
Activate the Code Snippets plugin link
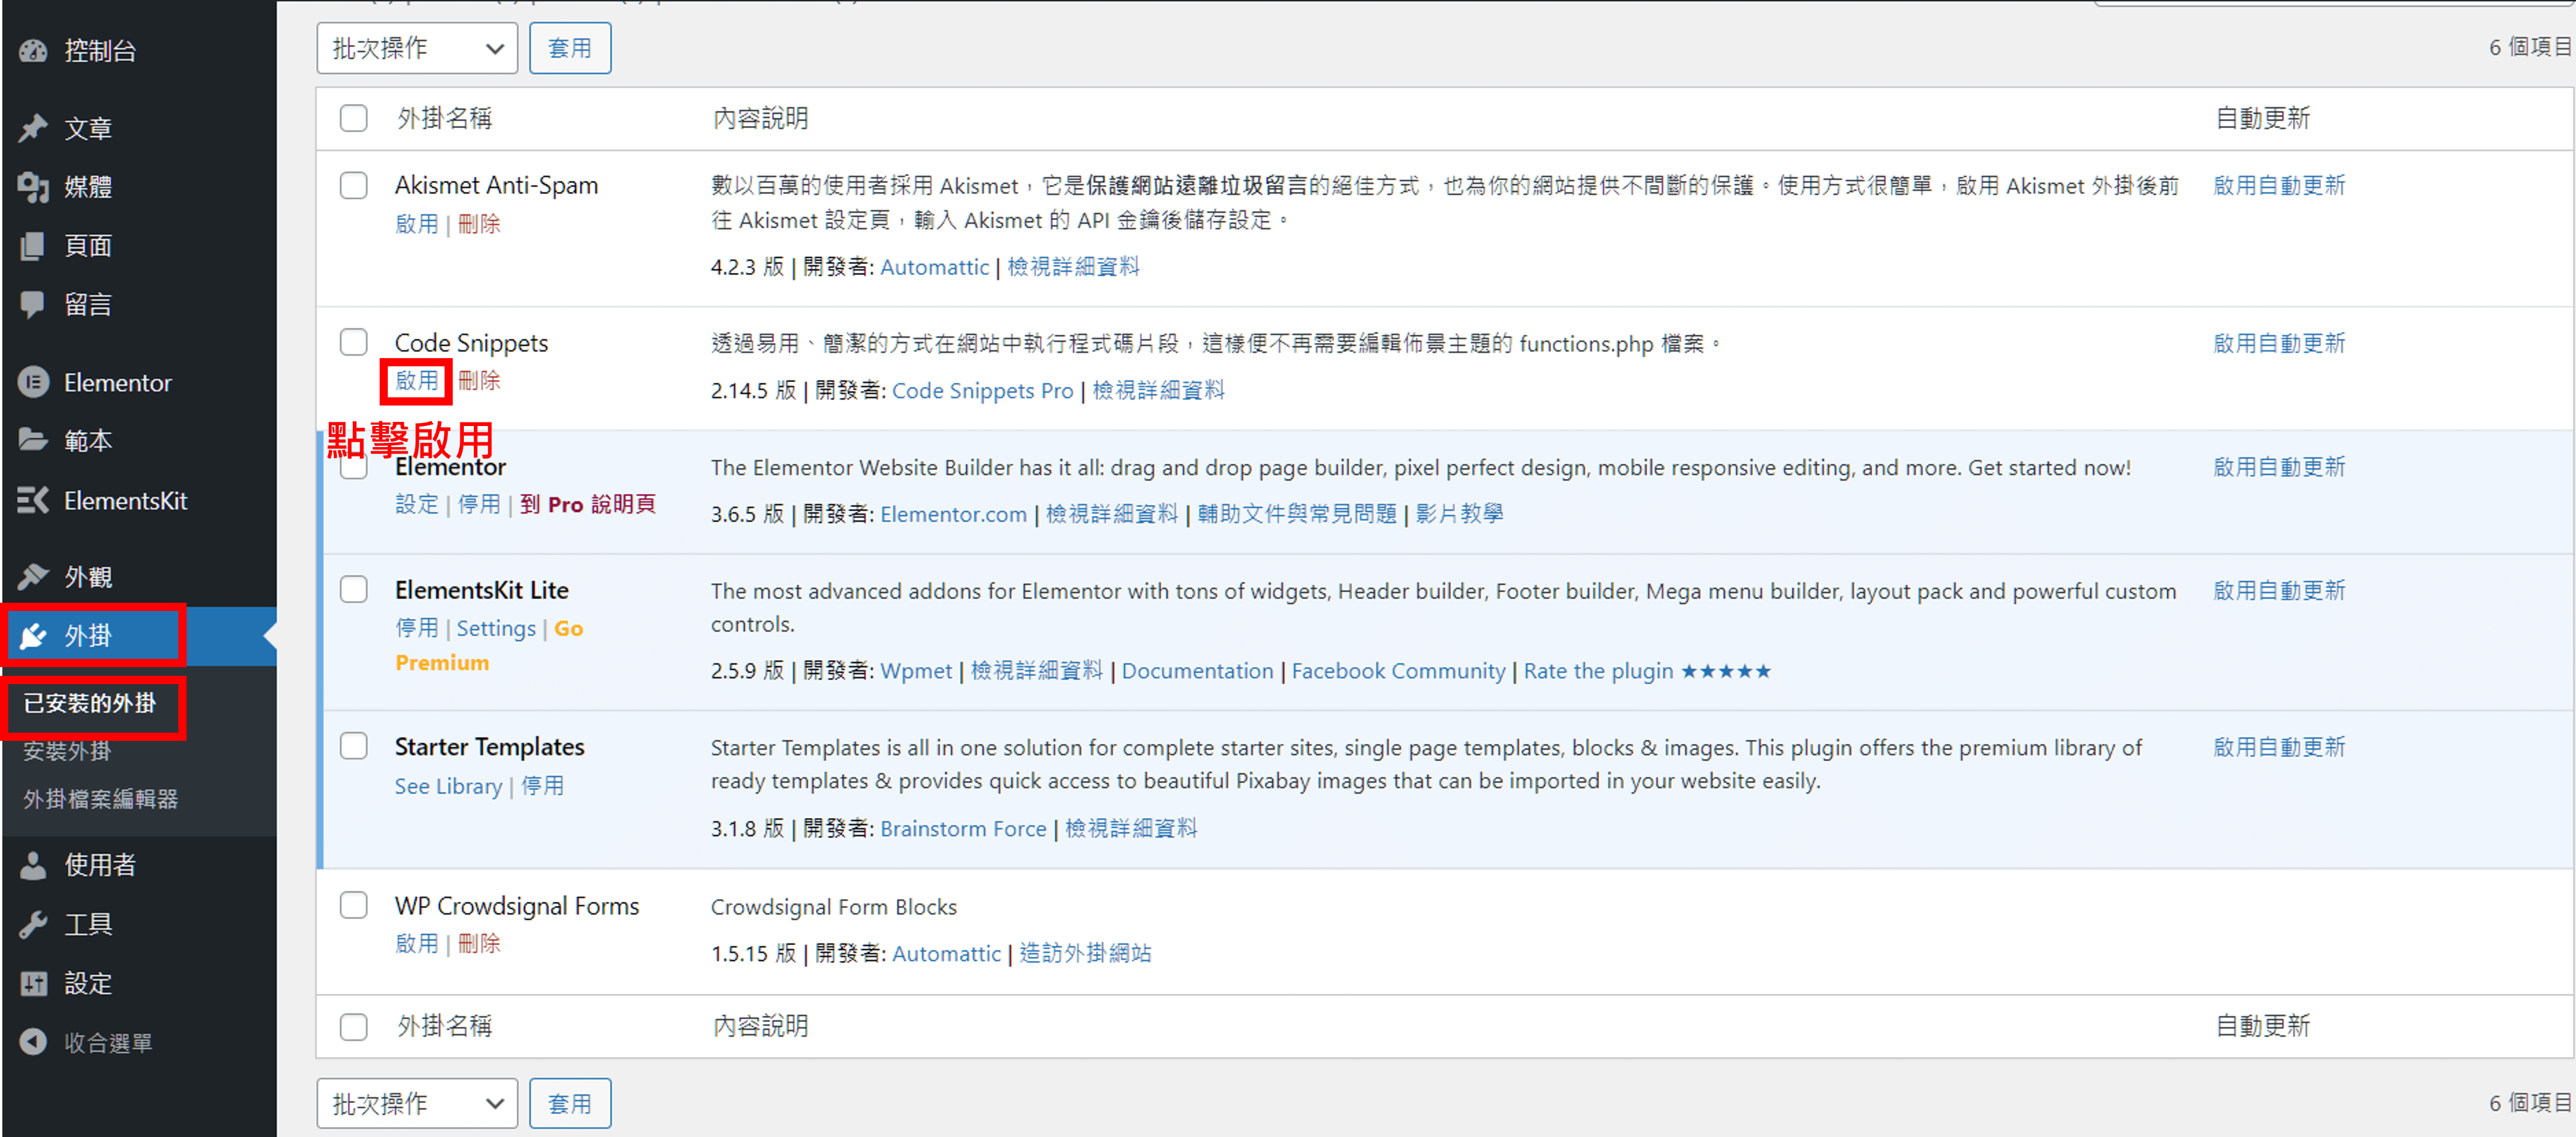[416, 381]
